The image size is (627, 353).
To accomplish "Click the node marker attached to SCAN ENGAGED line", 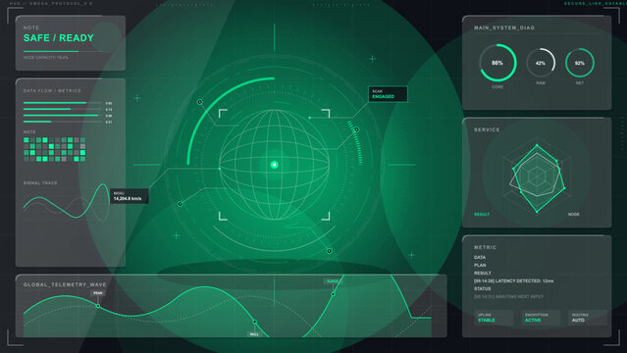I will pos(309,118).
